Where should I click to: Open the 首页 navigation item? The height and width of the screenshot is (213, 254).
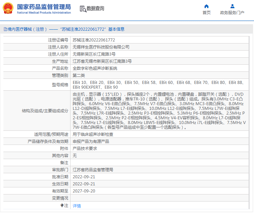pyautogui.click(x=206, y=13)
